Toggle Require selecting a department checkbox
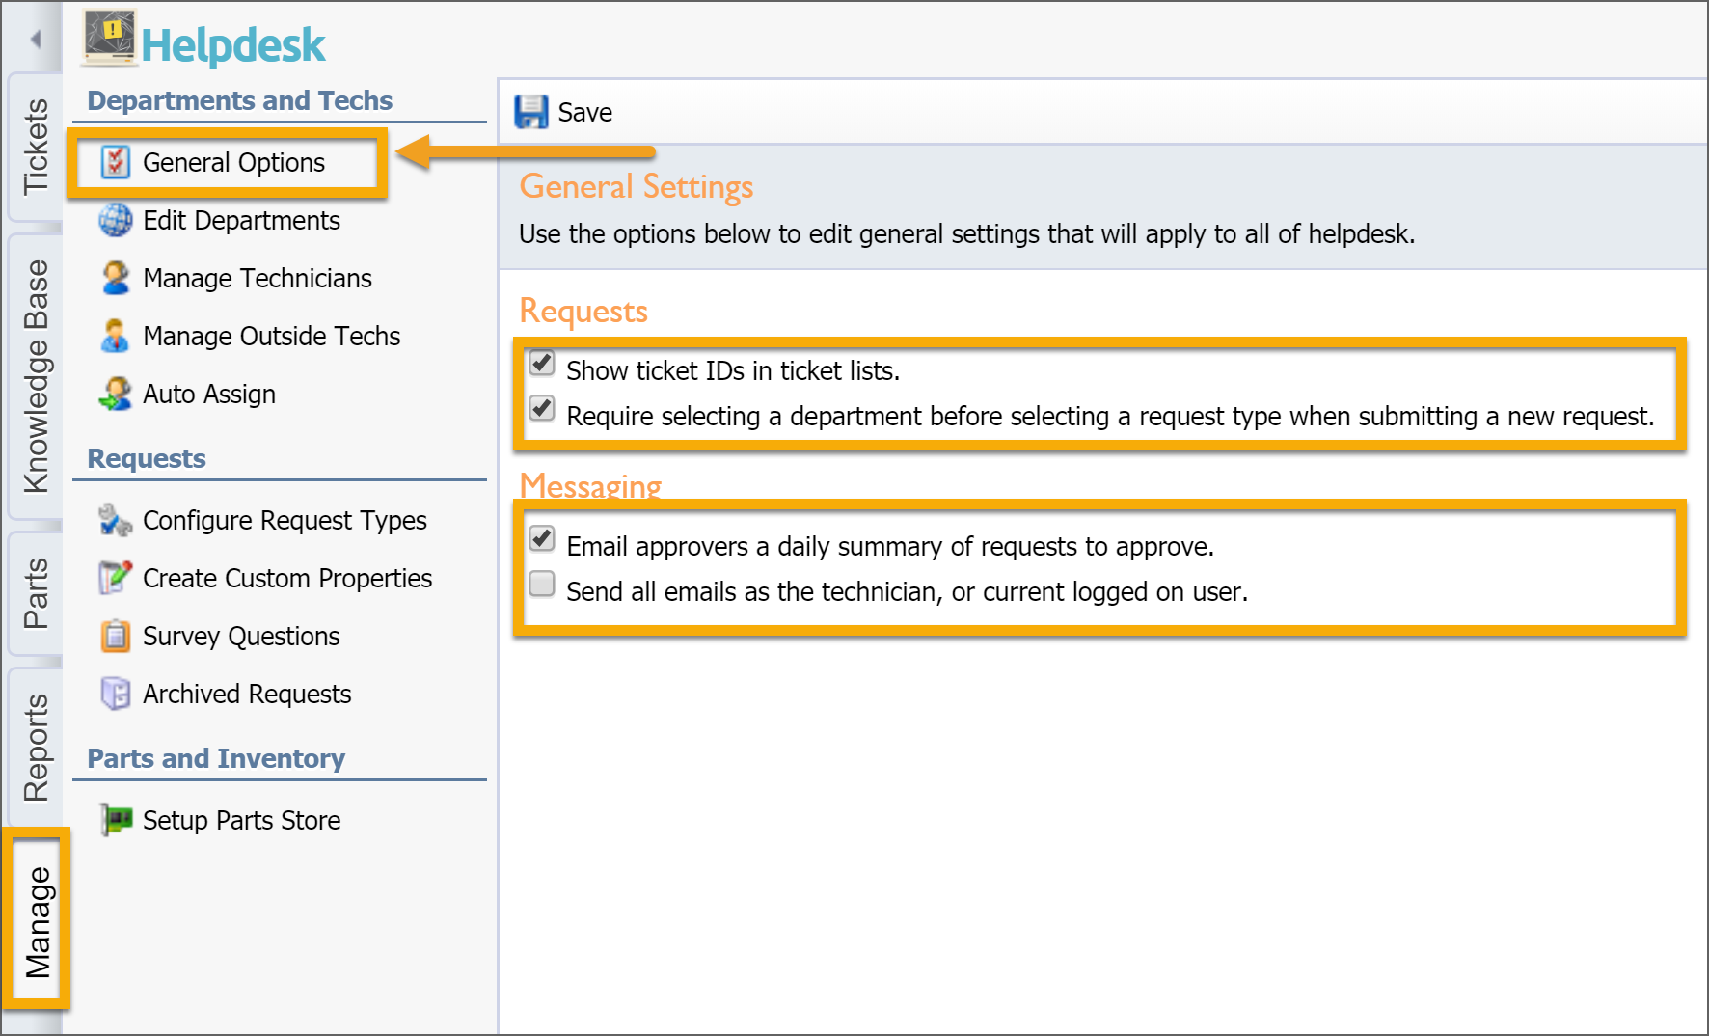Image resolution: width=1709 pixels, height=1036 pixels. pyautogui.click(x=542, y=409)
